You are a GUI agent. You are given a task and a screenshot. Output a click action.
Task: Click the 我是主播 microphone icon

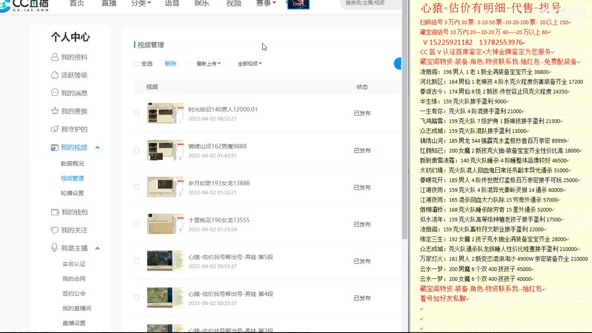click(55, 248)
